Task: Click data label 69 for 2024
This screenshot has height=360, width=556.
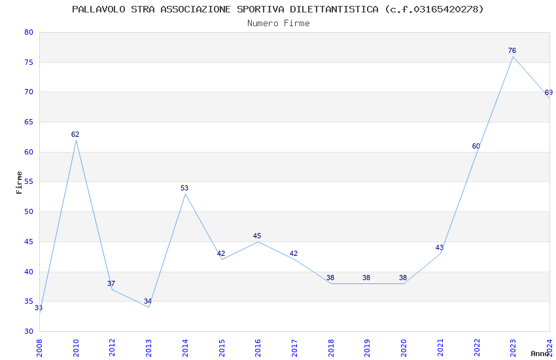Action: click(549, 92)
